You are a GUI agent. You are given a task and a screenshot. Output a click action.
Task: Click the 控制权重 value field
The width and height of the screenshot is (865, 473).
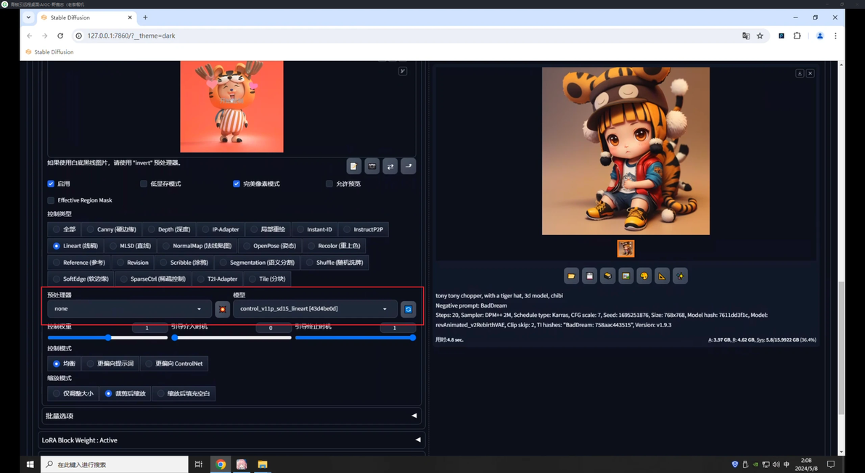[149, 327]
